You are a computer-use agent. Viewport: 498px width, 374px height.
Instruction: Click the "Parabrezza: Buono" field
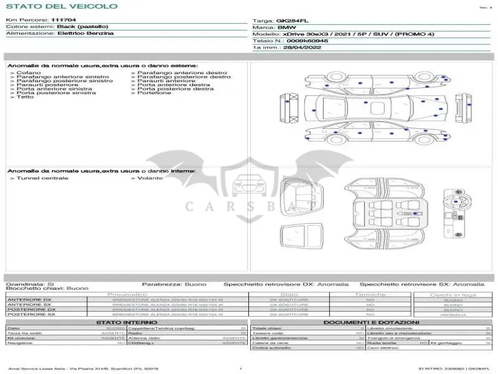[174, 284]
